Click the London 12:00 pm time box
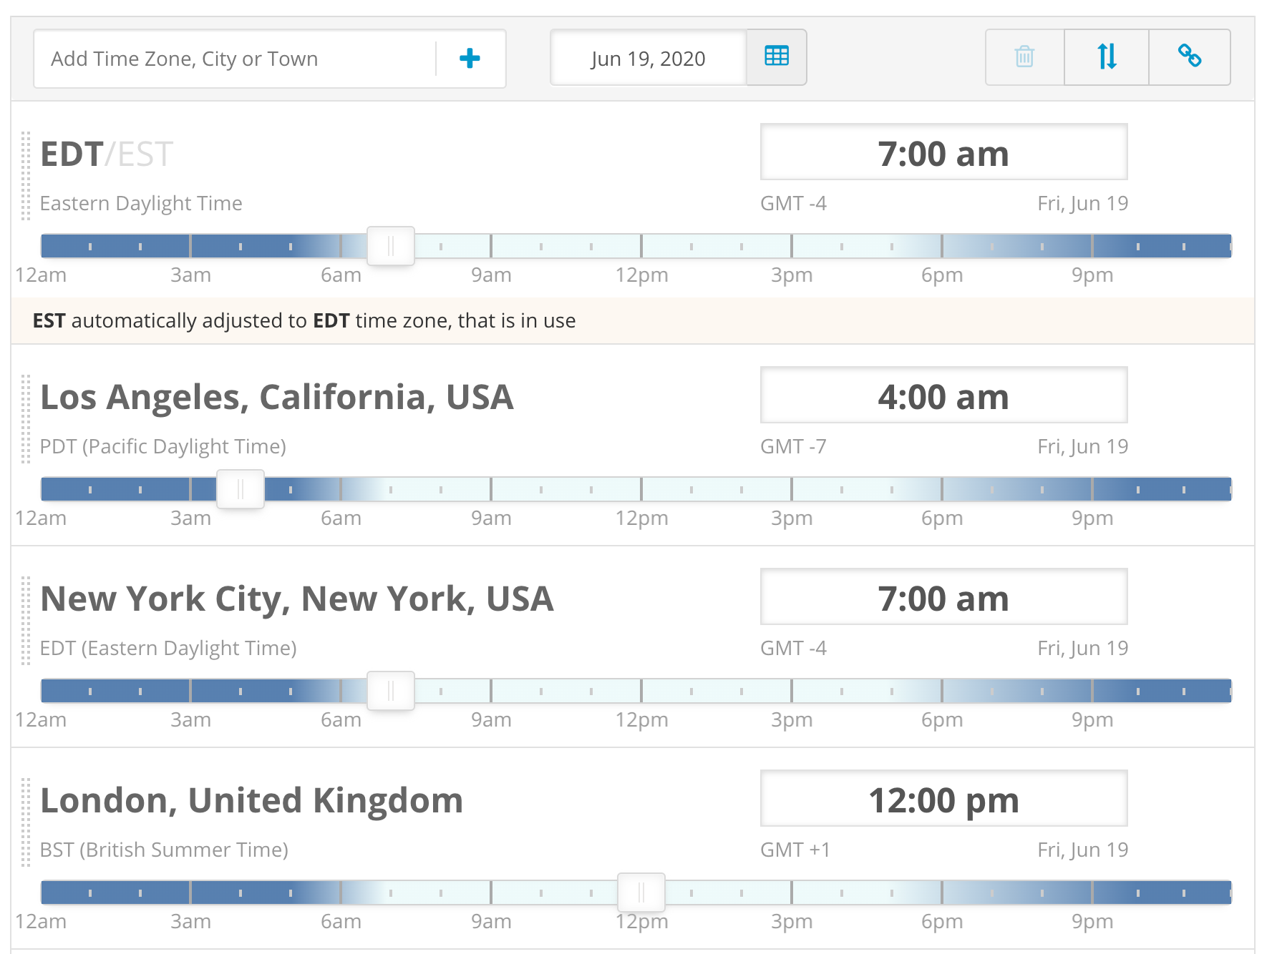 943,800
